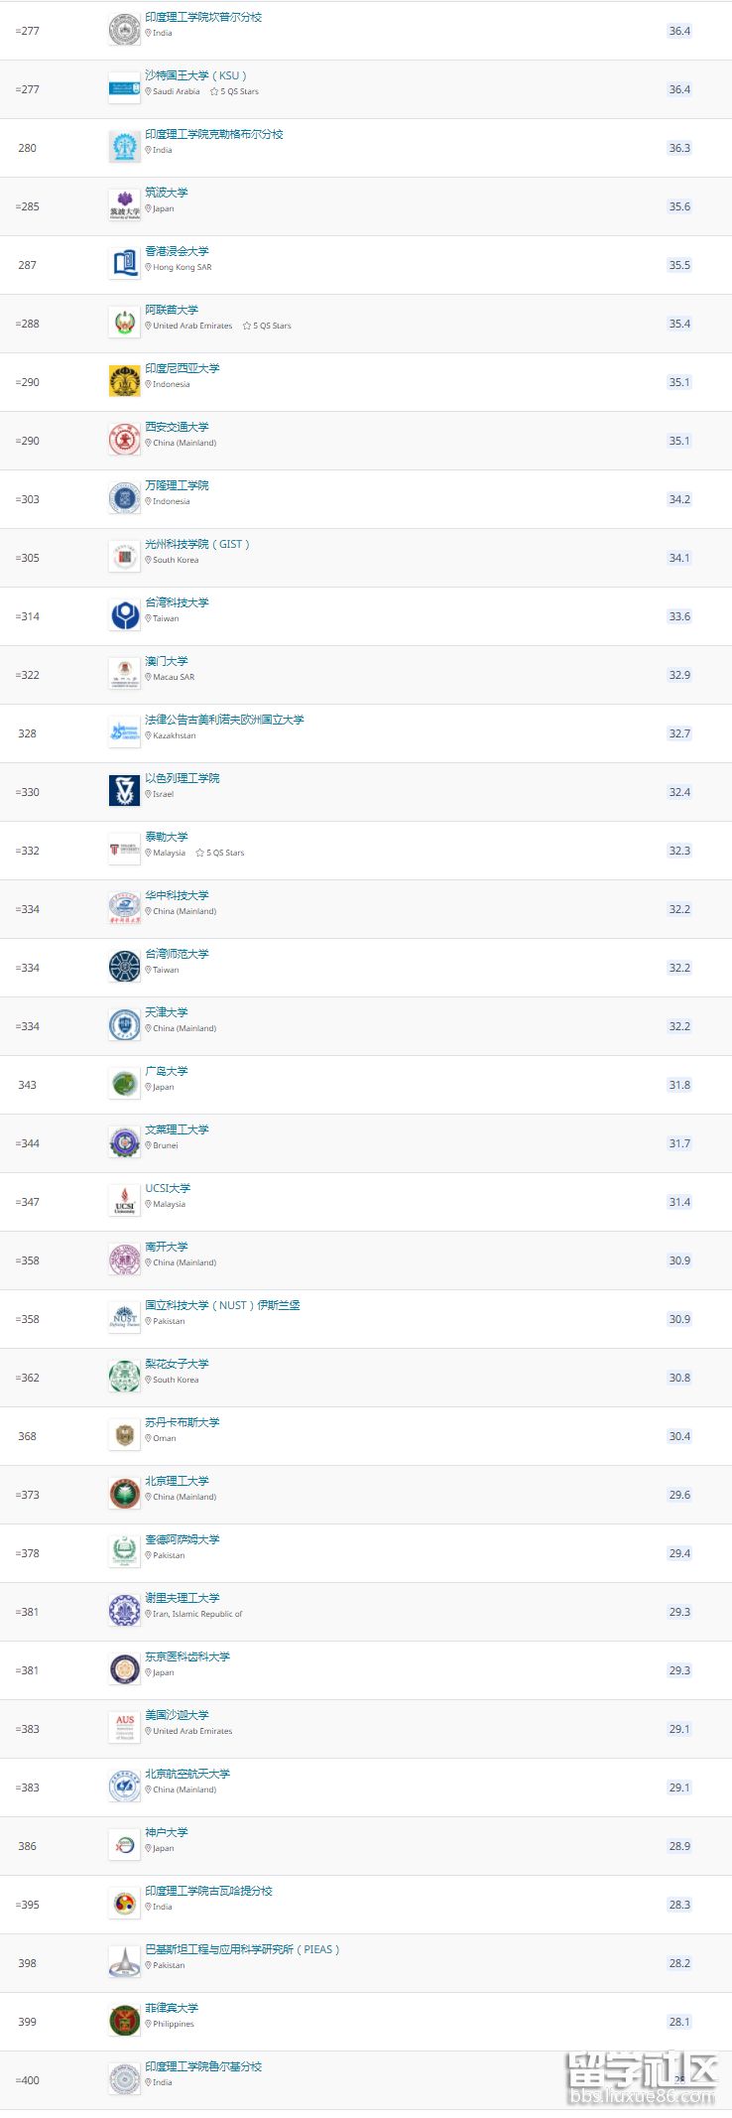Click the 台湾科技大学 blue logo

(x=124, y=616)
